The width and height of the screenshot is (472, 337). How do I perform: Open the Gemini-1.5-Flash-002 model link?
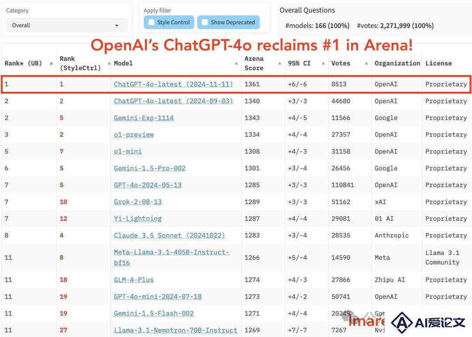(154, 313)
